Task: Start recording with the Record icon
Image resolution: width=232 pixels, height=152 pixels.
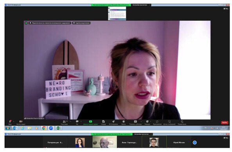Action: pos(124,122)
